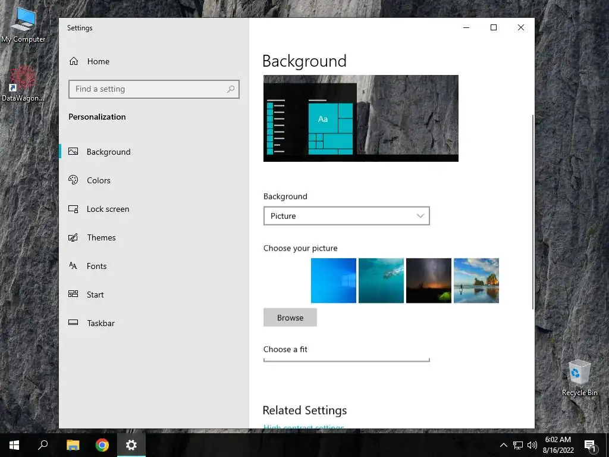
Task: Open File Explorer from taskbar
Action: (73, 445)
